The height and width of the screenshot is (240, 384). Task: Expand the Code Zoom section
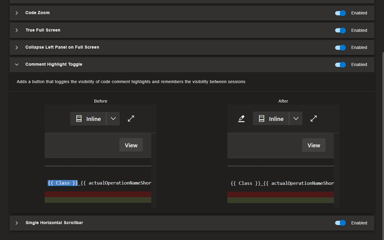(17, 13)
